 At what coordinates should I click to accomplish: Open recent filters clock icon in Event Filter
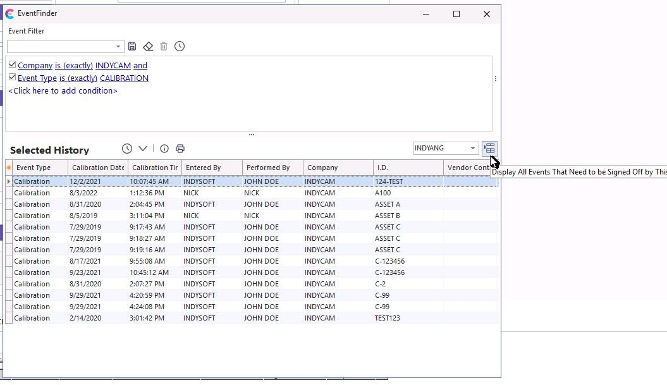(180, 46)
